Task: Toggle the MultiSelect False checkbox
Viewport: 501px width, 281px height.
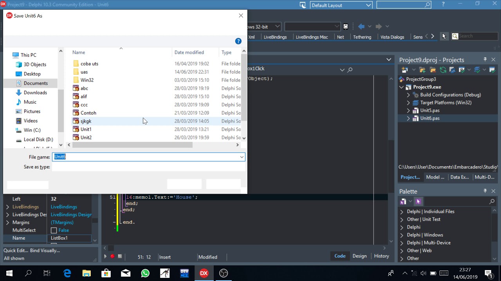Action: click(x=54, y=230)
